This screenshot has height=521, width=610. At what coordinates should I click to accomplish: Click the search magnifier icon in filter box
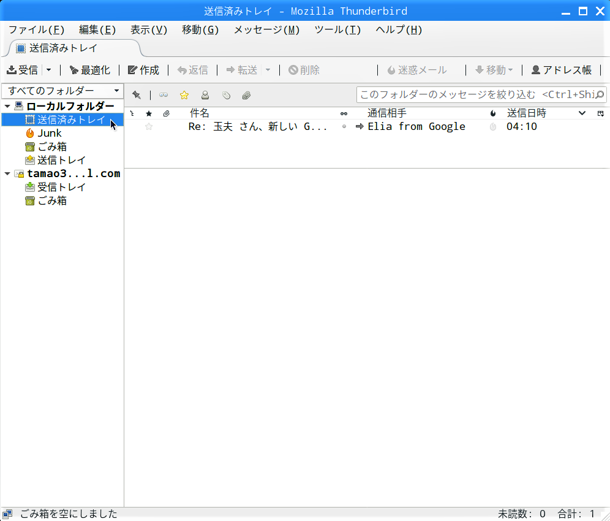pyautogui.click(x=600, y=94)
